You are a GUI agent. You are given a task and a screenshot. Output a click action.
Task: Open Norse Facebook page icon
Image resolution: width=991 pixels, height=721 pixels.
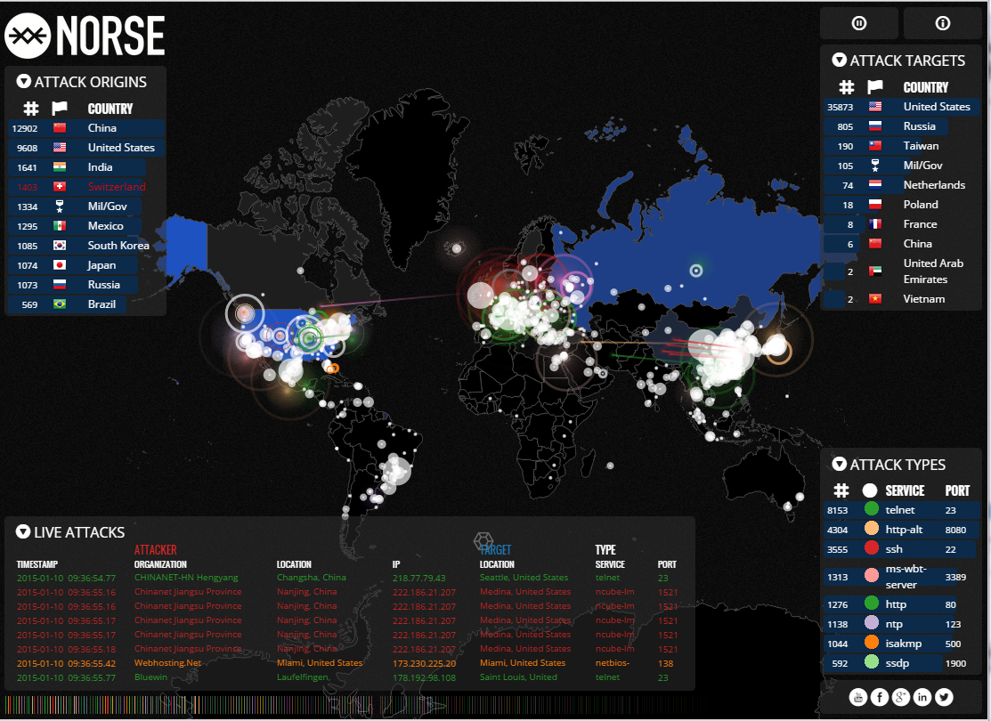coord(879,697)
